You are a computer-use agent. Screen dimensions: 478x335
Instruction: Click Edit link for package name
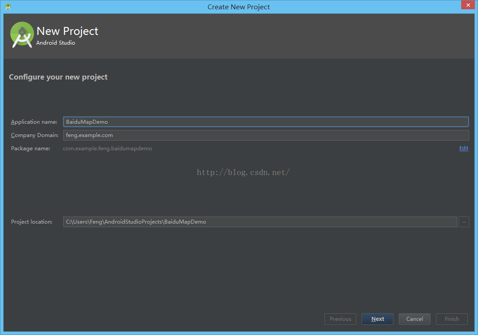[464, 148]
